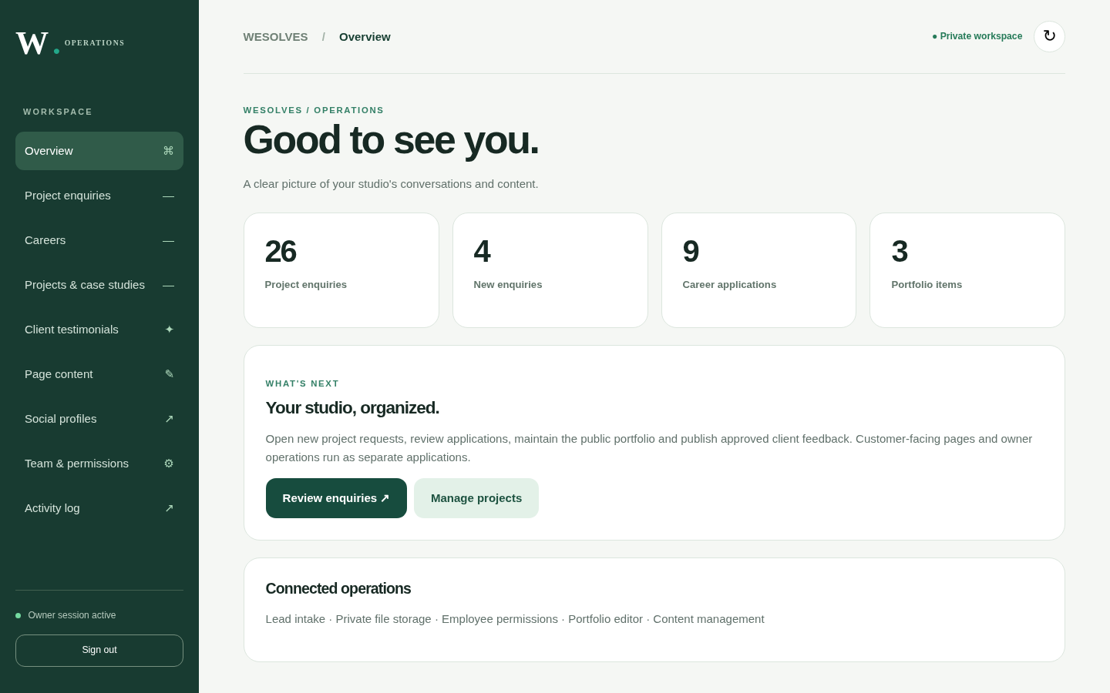Click the Good to see you heading
Viewport: 1110px width, 693px height.
[391, 140]
